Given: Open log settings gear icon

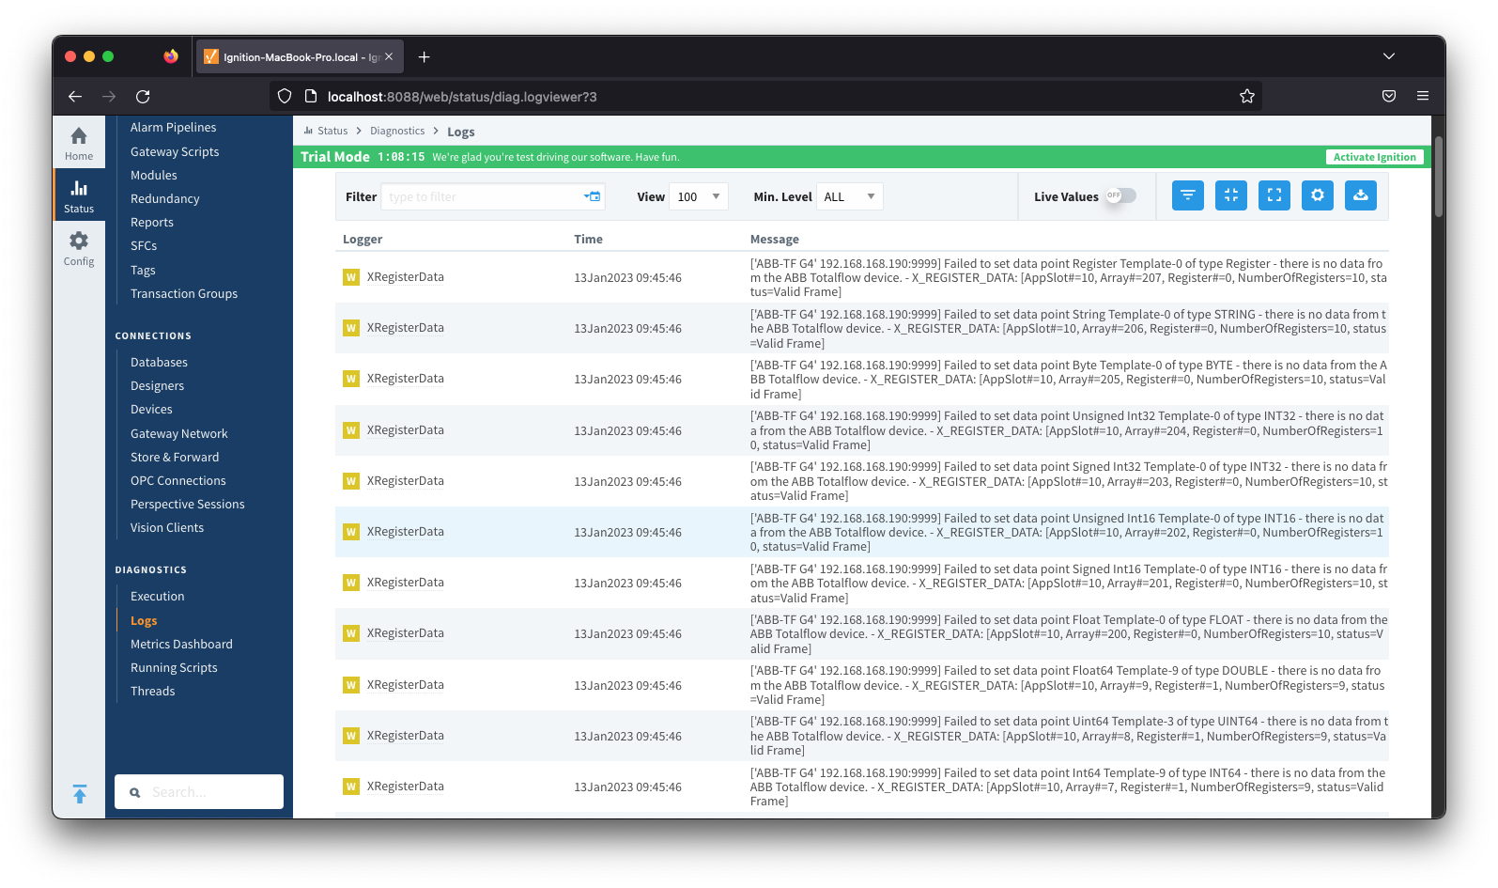Looking at the screenshot, I should tap(1317, 195).
